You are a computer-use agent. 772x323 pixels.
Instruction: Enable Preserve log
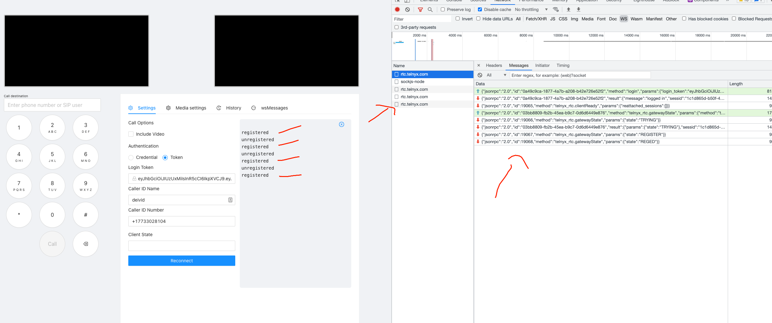pyautogui.click(x=443, y=9)
